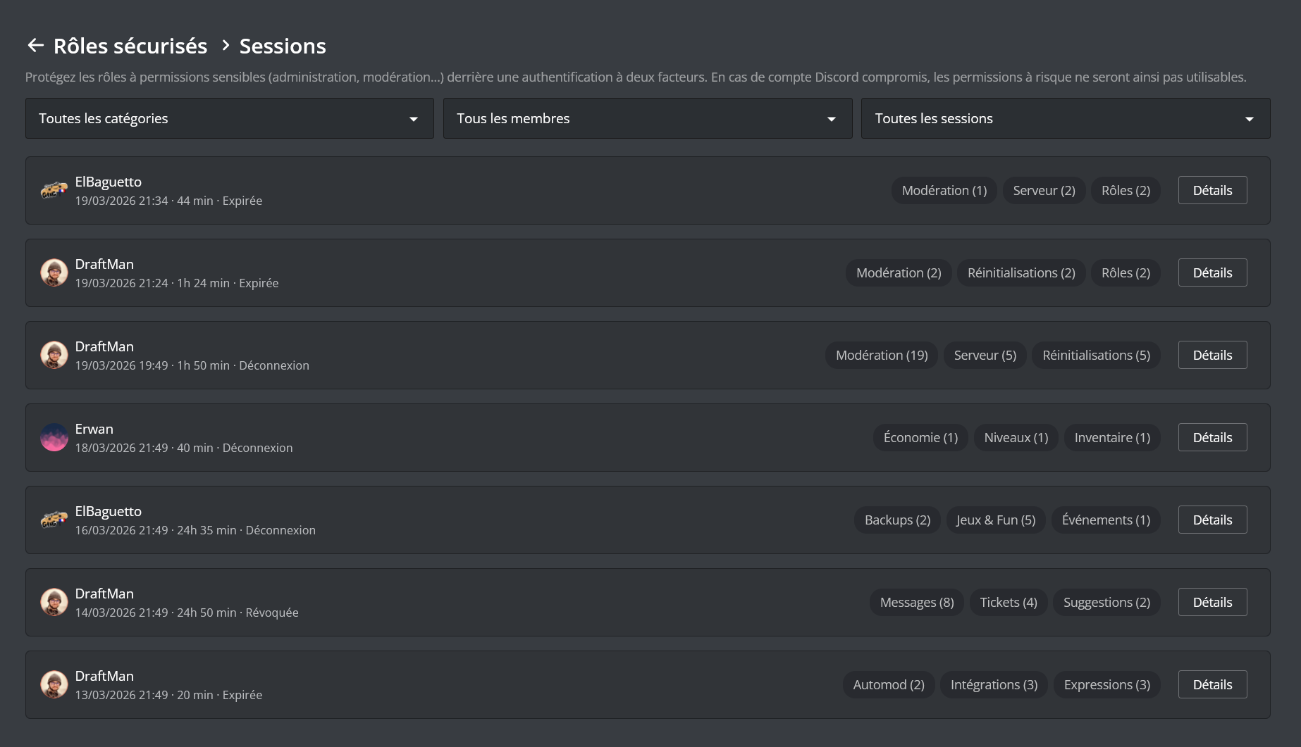Screen dimensions: 1301x747
Task: Select the Modération (19) tag
Action: click(x=881, y=355)
